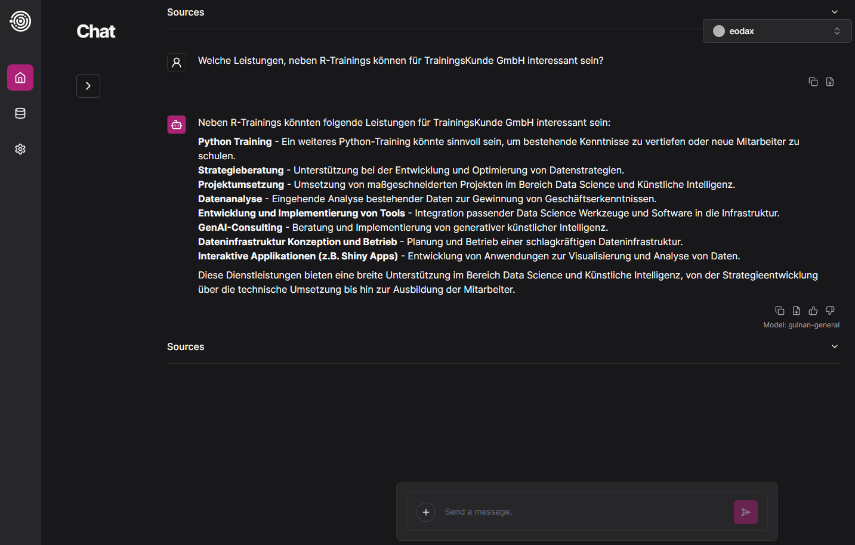Screen dimensions: 855x545
Task: Download the user question as file
Action: [830, 82]
